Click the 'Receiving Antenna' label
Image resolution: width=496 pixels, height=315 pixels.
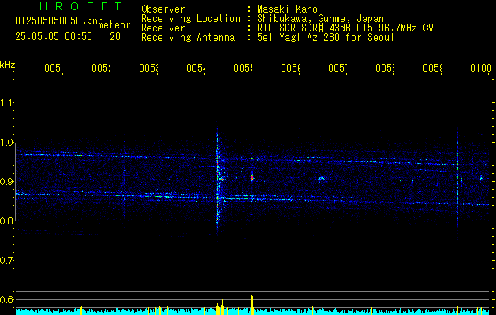point(188,38)
